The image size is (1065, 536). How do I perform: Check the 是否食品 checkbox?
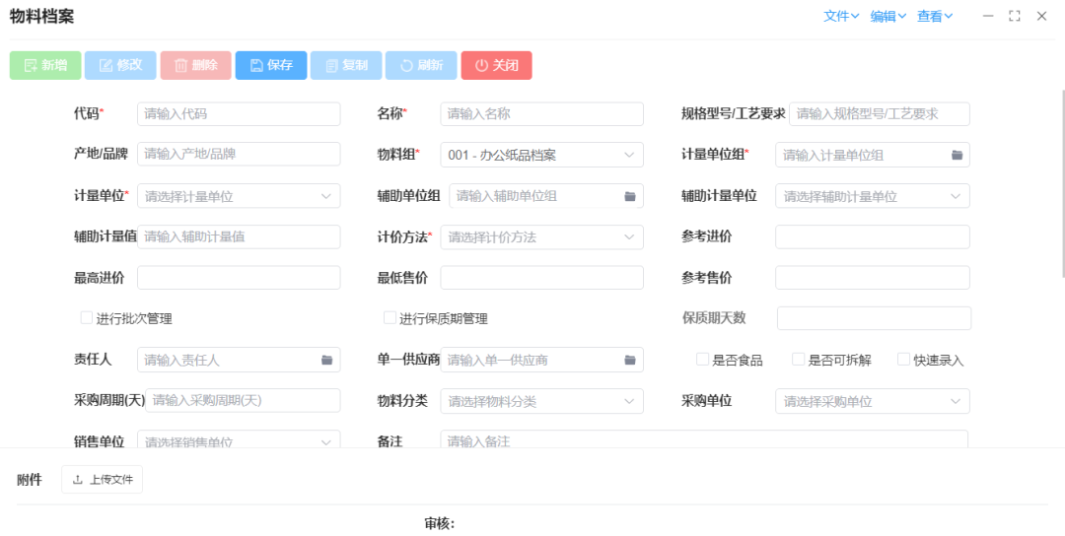pos(702,359)
